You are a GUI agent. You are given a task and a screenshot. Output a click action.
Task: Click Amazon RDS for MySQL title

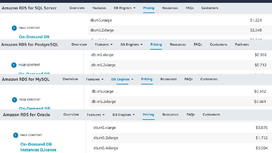pyautogui.click(x=26, y=79)
